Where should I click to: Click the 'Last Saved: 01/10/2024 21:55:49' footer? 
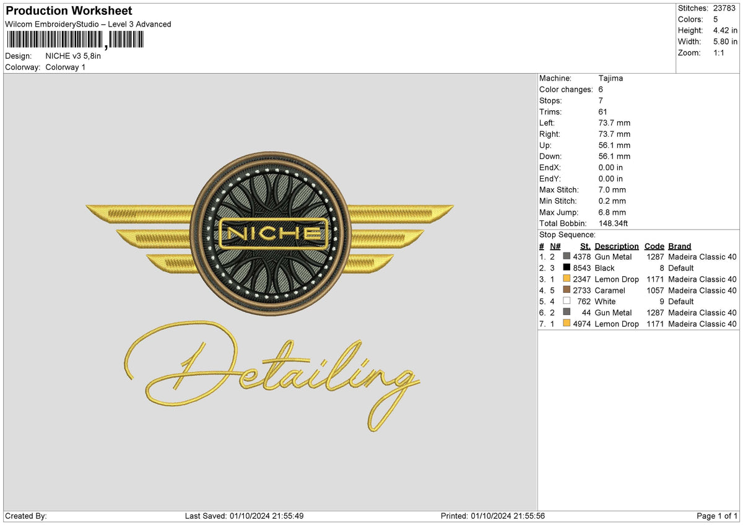click(x=244, y=516)
